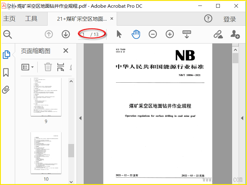Click the page thumbnail tool after trash
Image resolution: width=247 pixels, height=185 pixels.
(x=61, y=67)
